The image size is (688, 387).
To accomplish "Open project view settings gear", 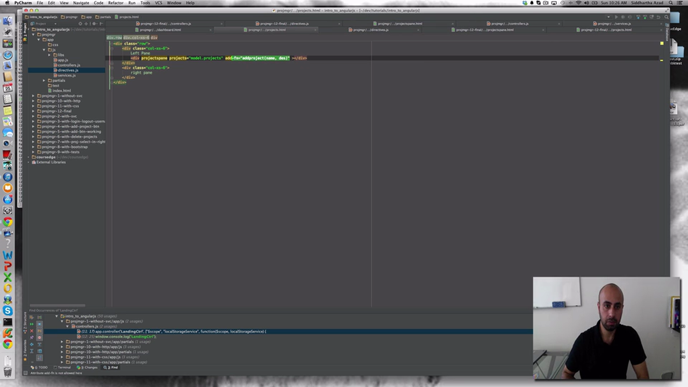I will click(94, 24).
